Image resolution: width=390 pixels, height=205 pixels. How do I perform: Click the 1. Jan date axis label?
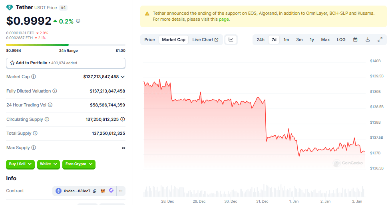click(294, 201)
